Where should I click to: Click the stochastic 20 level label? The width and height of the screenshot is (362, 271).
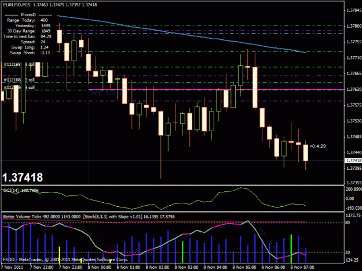pos(348,253)
